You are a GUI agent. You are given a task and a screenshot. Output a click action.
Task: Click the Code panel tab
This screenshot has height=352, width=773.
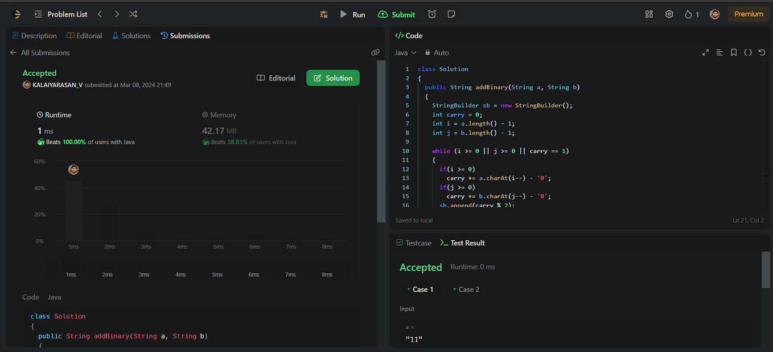click(x=409, y=35)
